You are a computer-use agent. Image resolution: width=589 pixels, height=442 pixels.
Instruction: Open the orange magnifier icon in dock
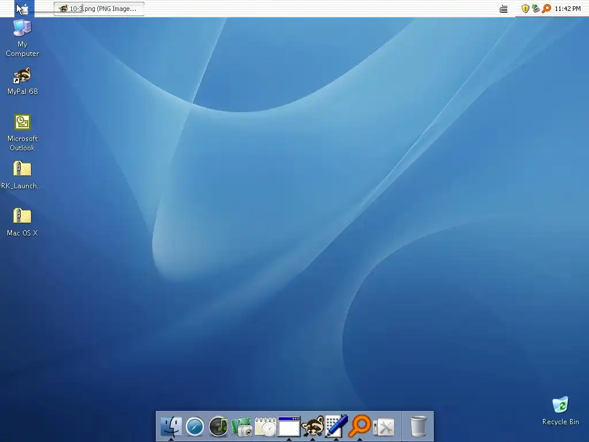359,426
